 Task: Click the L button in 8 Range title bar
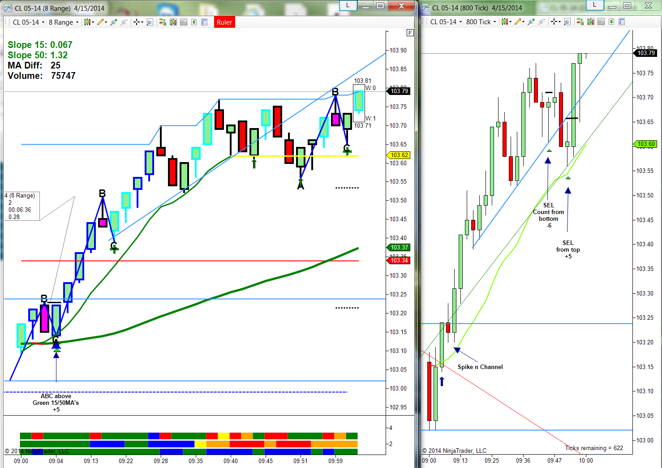348,5
